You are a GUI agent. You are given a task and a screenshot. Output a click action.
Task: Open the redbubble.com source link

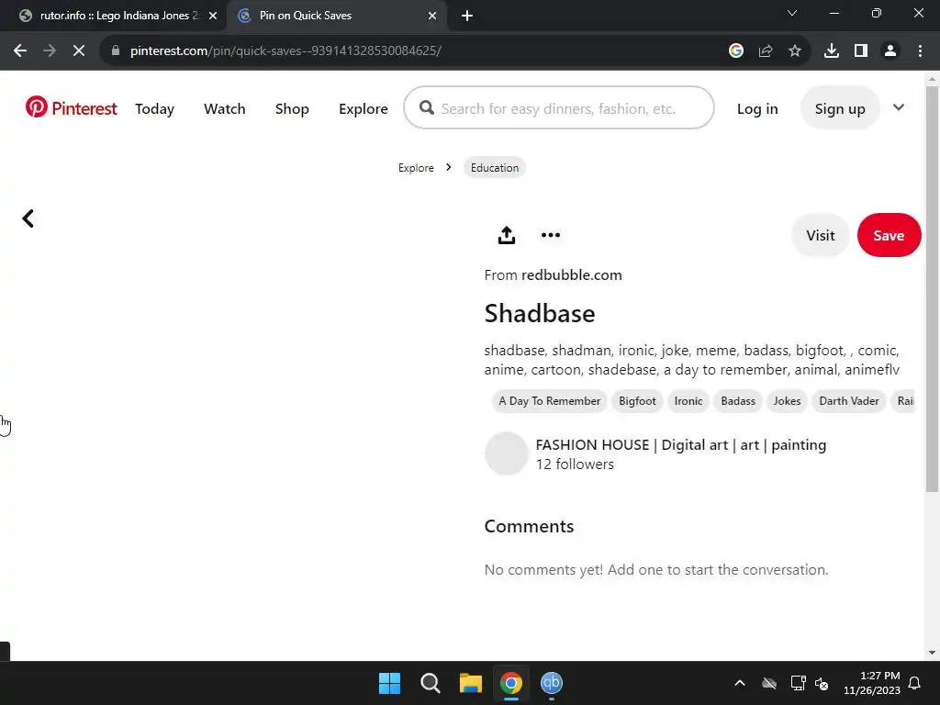[571, 275]
